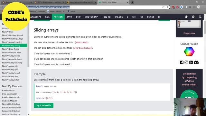206x116 pixels.
Task: Open Random Permutation link
Action: (12, 97)
